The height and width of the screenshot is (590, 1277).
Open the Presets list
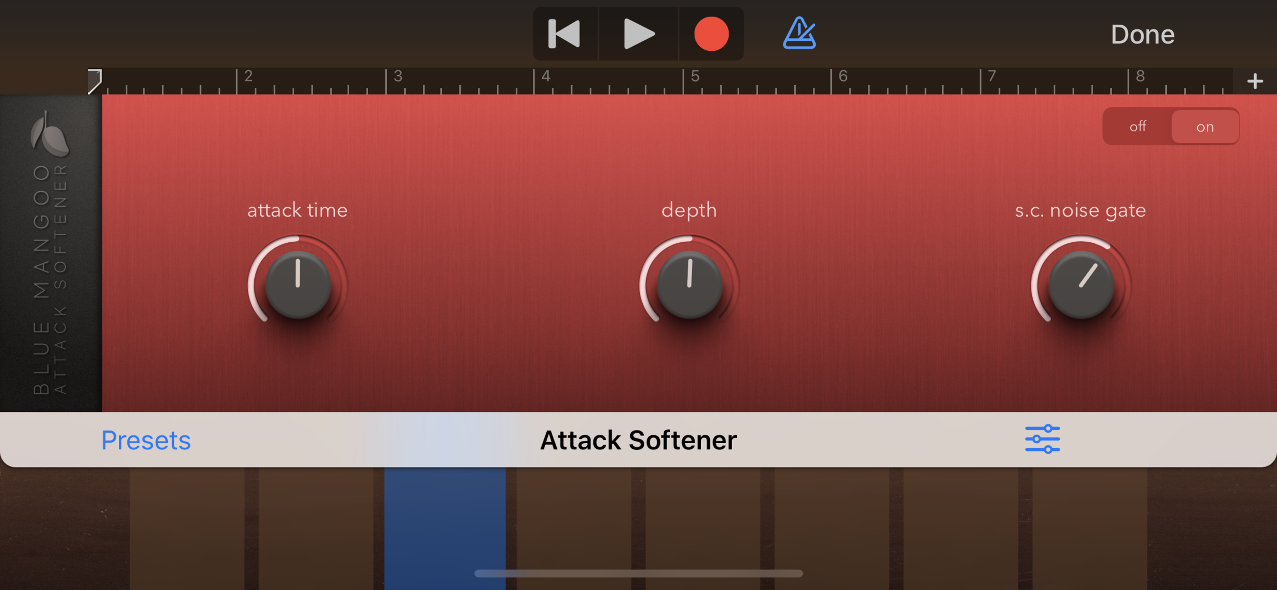pyautogui.click(x=146, y=440)
